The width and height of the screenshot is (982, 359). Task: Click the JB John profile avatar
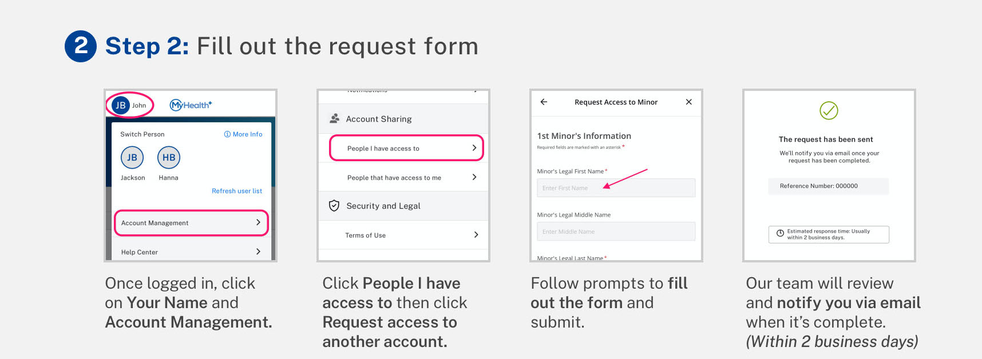pyautogui.click(x=121, y=105)
